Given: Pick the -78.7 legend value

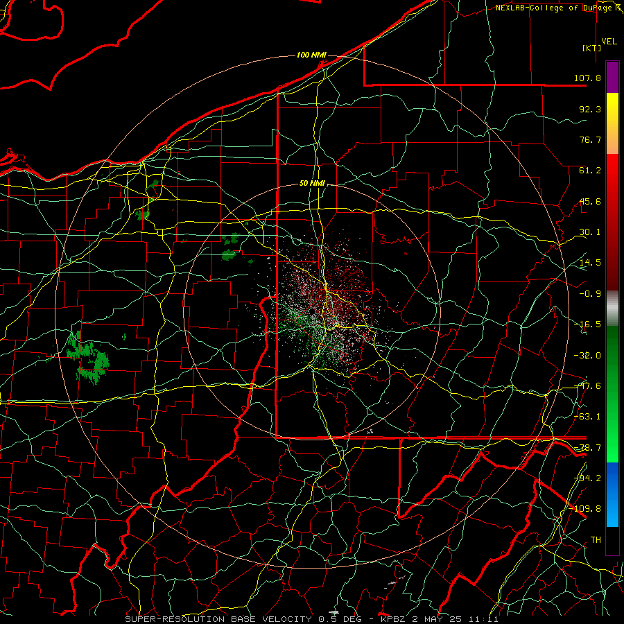Looking at the screenshot, I should 587,448.
